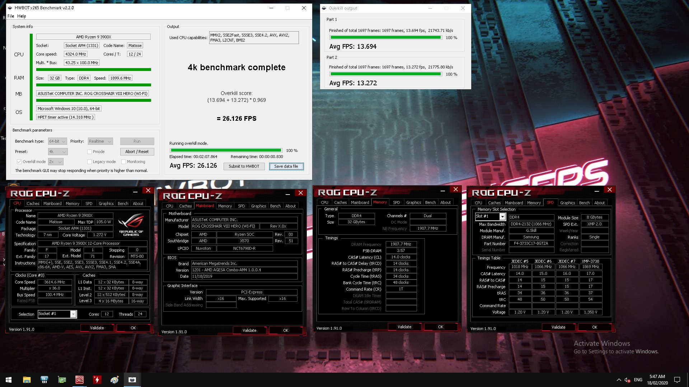Open Bench tab in CPU-Z Mainboard window
This screenshot has width=689, height=387.
click(x=276, y=206)
